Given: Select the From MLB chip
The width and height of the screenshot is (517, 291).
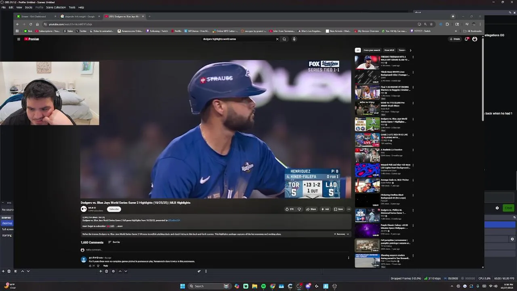Looking at the screenshot, I should click(389, 50).
